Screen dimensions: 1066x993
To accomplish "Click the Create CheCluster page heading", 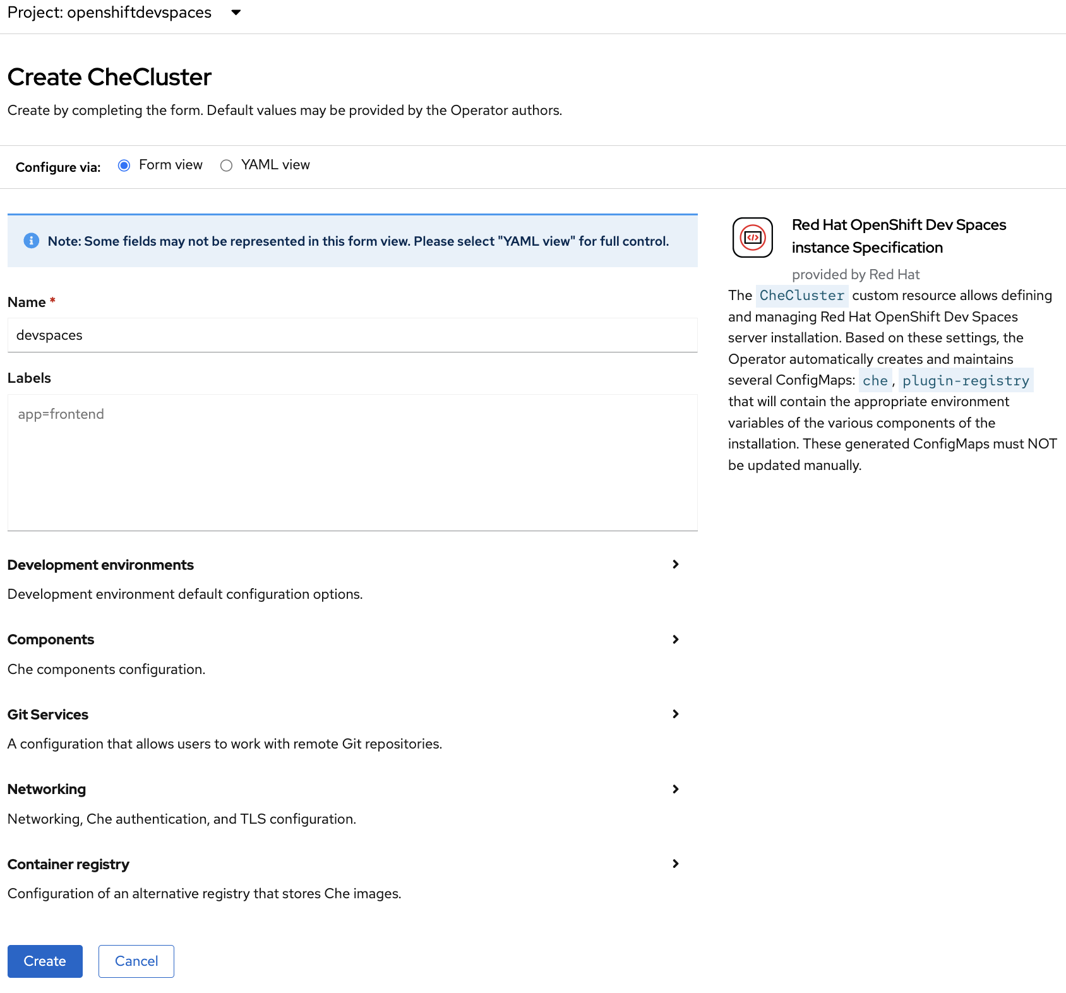I will tap(109, 77).
